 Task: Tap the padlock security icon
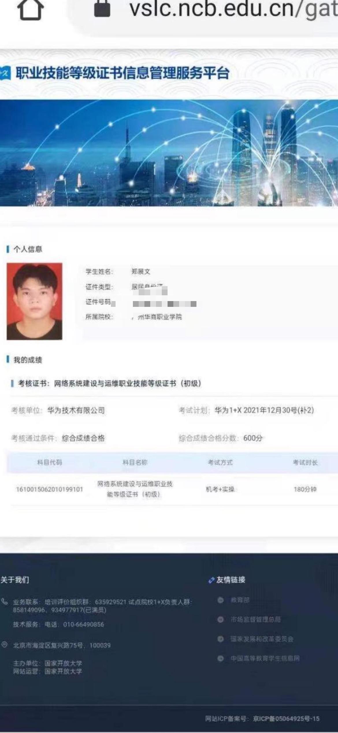coord(102,8)
